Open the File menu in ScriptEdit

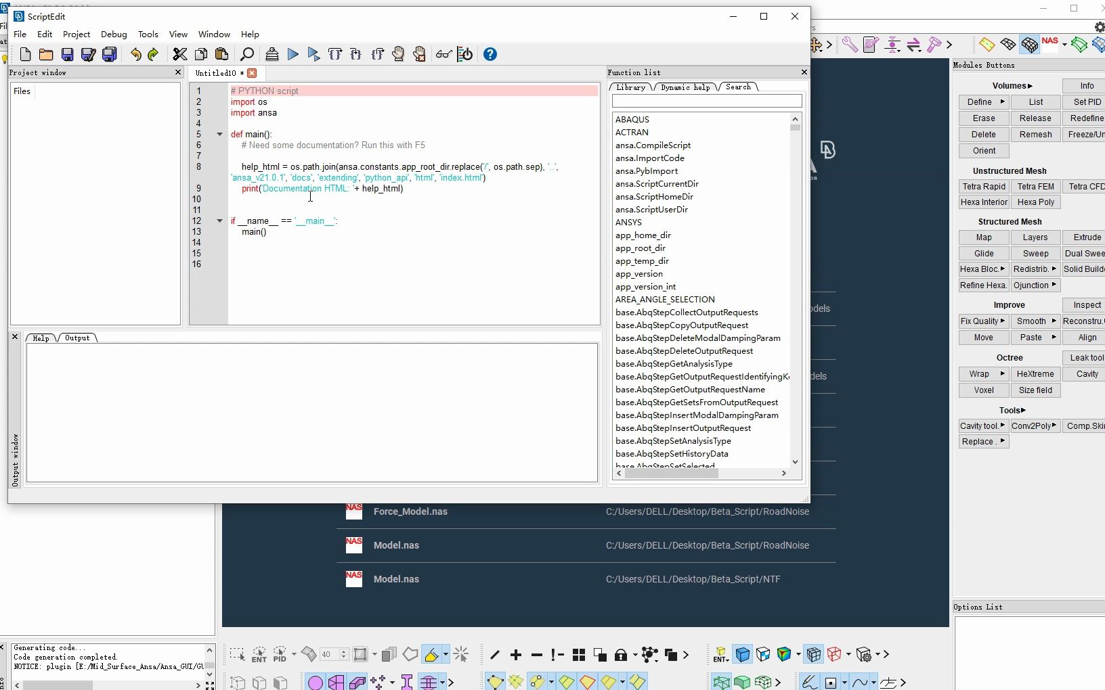point(20,34)
